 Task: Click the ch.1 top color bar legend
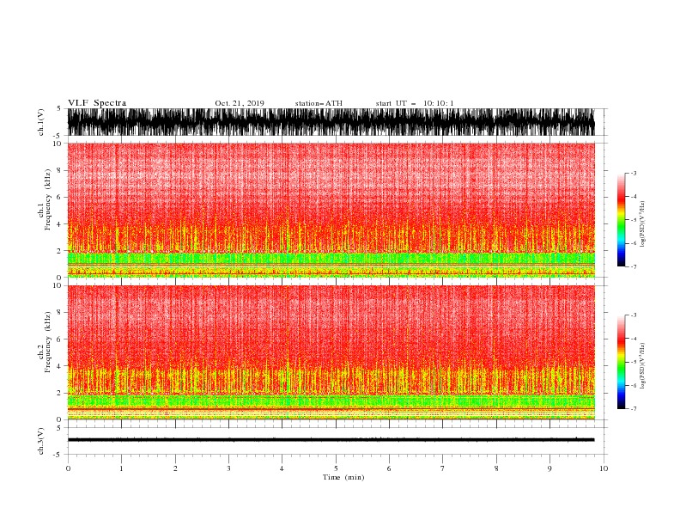coord(621,220)
